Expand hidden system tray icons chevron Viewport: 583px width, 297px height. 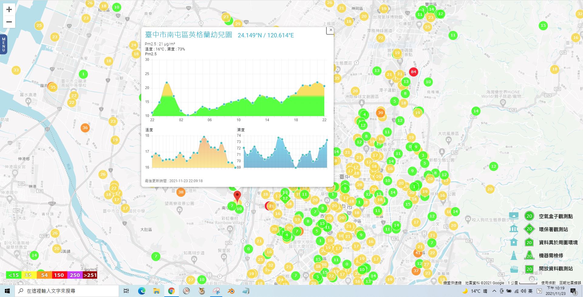(494, 291)
